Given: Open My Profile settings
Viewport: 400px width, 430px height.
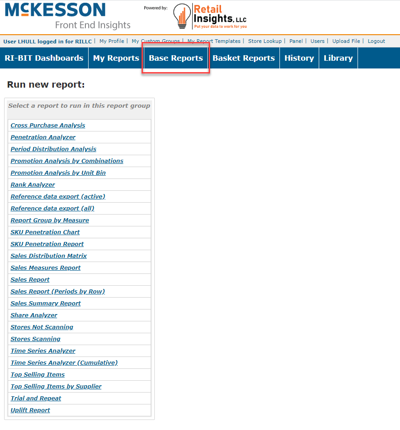Looking at the screenshot, I should (111, 41).
